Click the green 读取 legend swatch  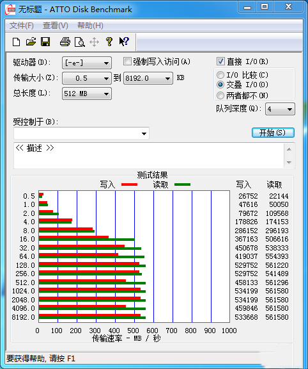tap(183, 184)
